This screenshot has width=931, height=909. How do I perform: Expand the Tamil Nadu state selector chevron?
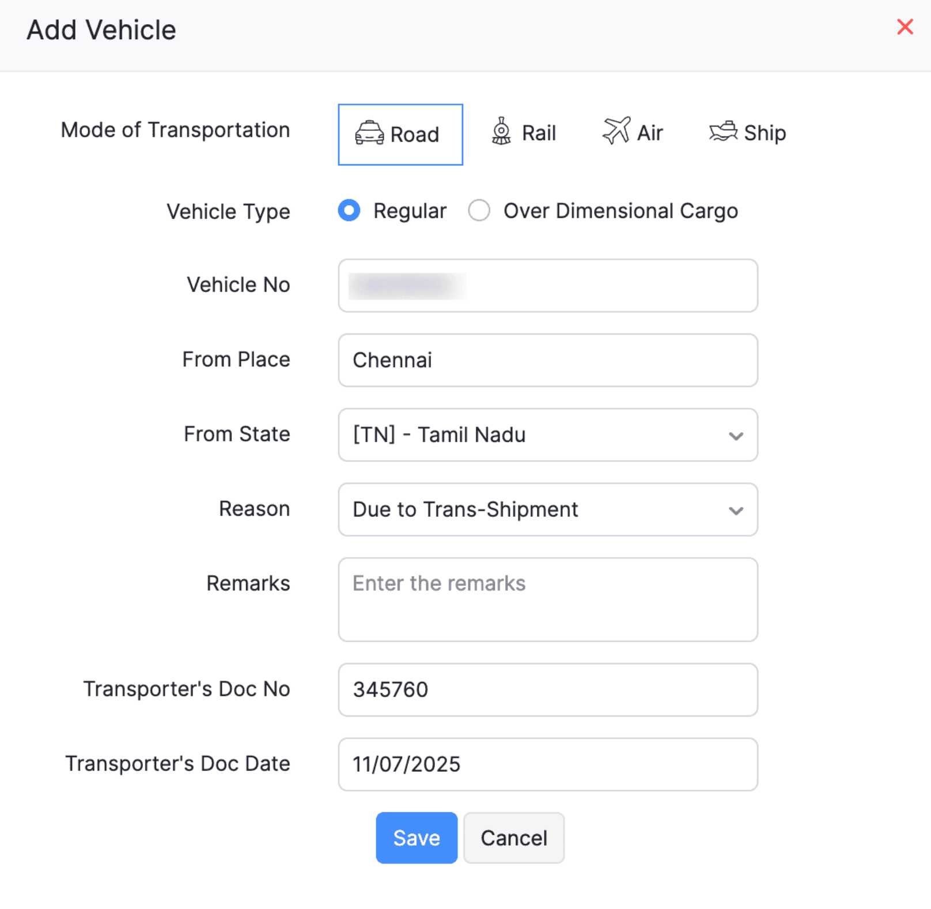pos(736,436)
